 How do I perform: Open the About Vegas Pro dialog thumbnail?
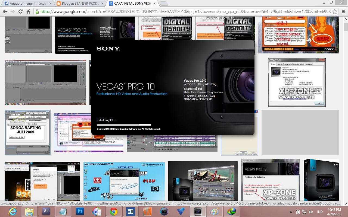297,82
